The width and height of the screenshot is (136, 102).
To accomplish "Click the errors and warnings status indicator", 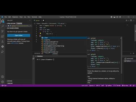I will pyautogui.click(x=4, y=86).
